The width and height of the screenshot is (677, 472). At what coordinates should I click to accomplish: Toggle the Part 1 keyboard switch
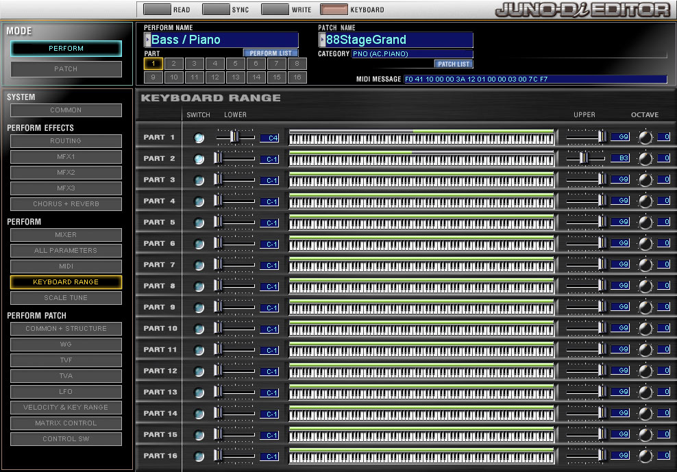(x=199, y=138)
